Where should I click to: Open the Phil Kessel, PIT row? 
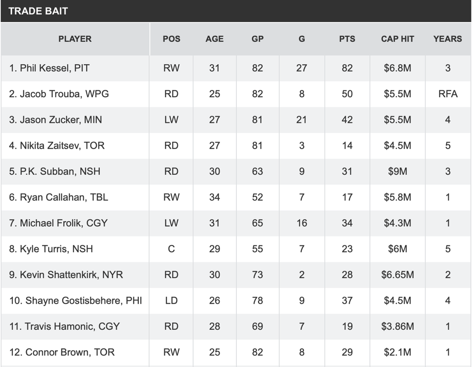(236, 68)
